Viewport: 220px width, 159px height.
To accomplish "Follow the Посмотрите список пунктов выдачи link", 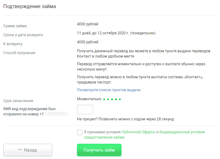I will 109,90.
